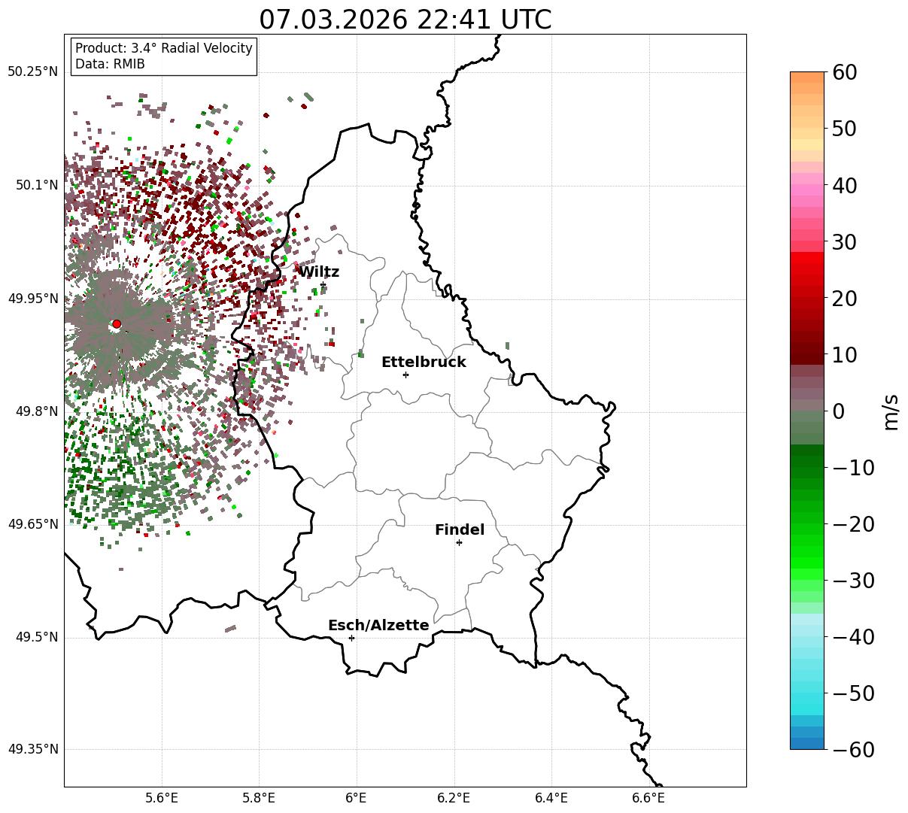Screen dimensions: 908x813
Task: Click the Findel city label
Action: click(x=460, y=529)
